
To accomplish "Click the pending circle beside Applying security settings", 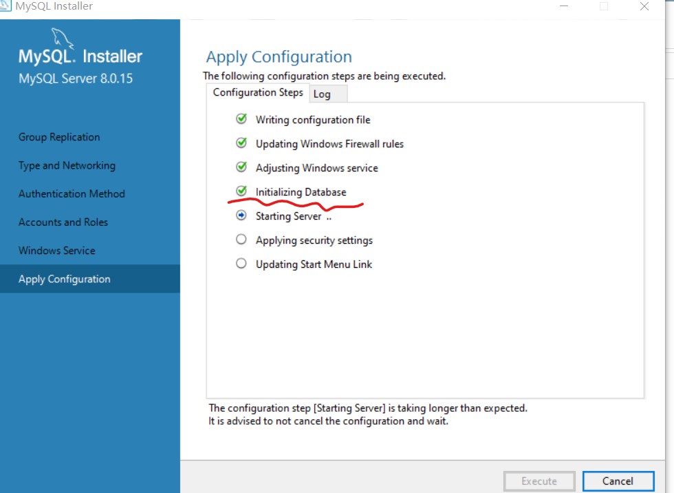I will (x=241, y=239).
